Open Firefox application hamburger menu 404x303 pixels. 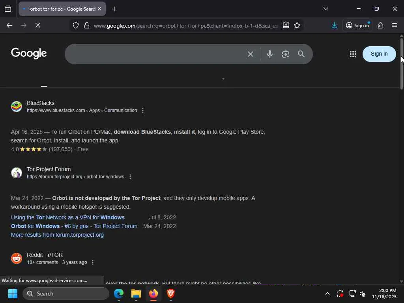tap(395, 25)
